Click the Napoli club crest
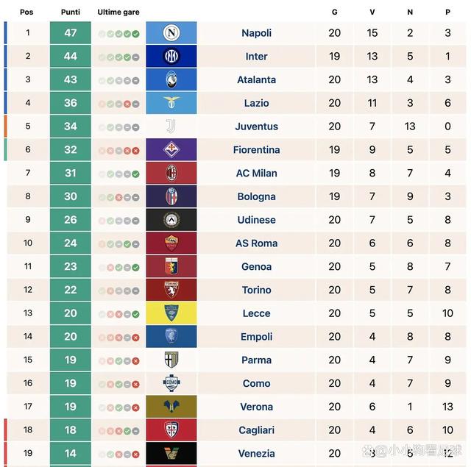This screenshot has width=471, height=467. (171, 33)
